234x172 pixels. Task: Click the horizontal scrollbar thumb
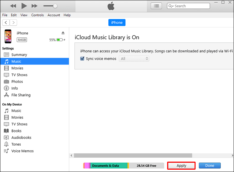[133, 155]
